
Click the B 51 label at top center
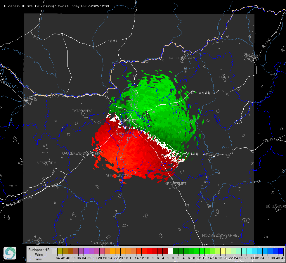coord(113,41)
